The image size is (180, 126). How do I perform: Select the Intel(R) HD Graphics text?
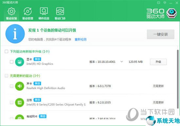point(40,64)
